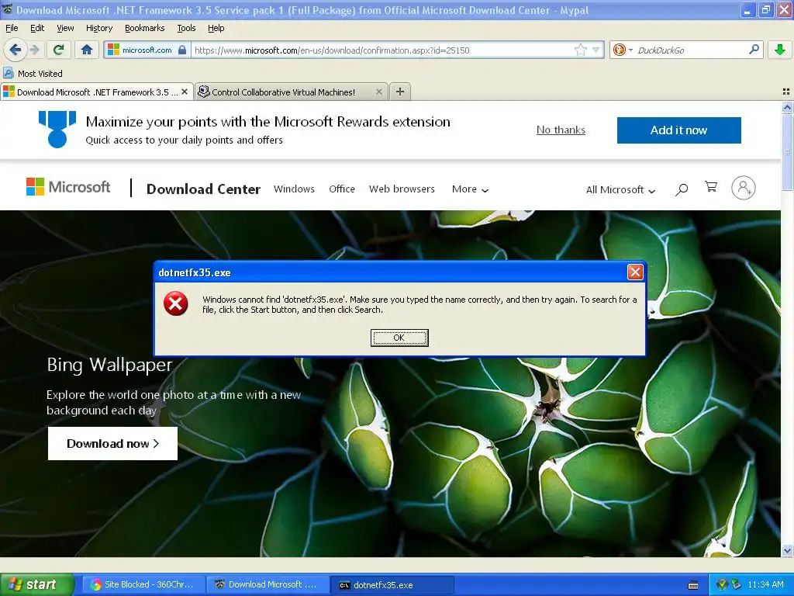This screenshot has height=596, width=794.
Task: Open the Bookmarks menu
Action: [x=144, y=28]
